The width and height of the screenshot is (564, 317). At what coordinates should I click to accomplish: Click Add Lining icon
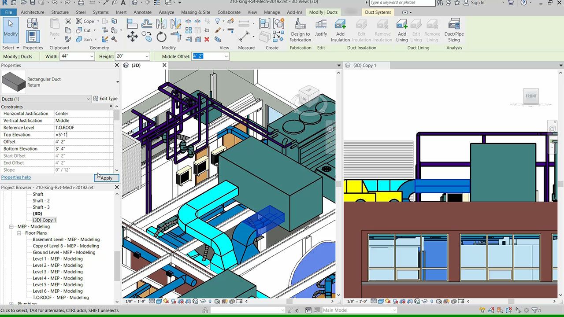[402, 30]
